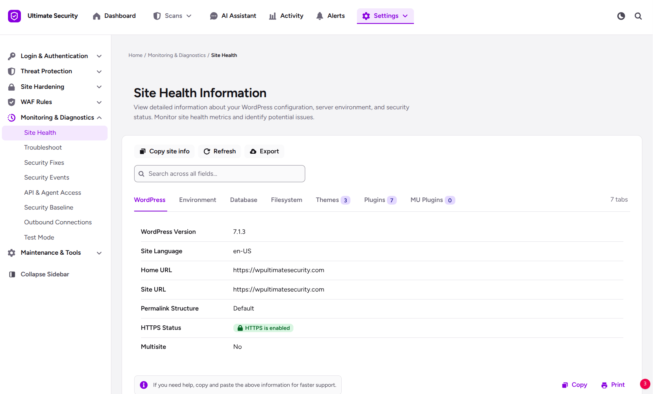Image resolution: width=653 pixels, height=394 pixels.
Task: Click the Export button
Action: pyautogui.click(x=264, y=151)
